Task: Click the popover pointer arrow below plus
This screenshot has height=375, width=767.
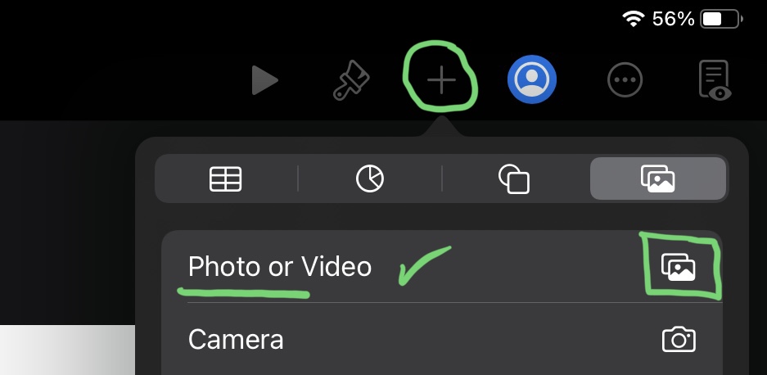Action: (x=442, y=126)
